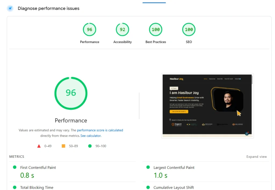275x190 pixels.
Task: Click the red triangle 0–49 legend marker
Action: pyautogui.click(x=39, y=146)
